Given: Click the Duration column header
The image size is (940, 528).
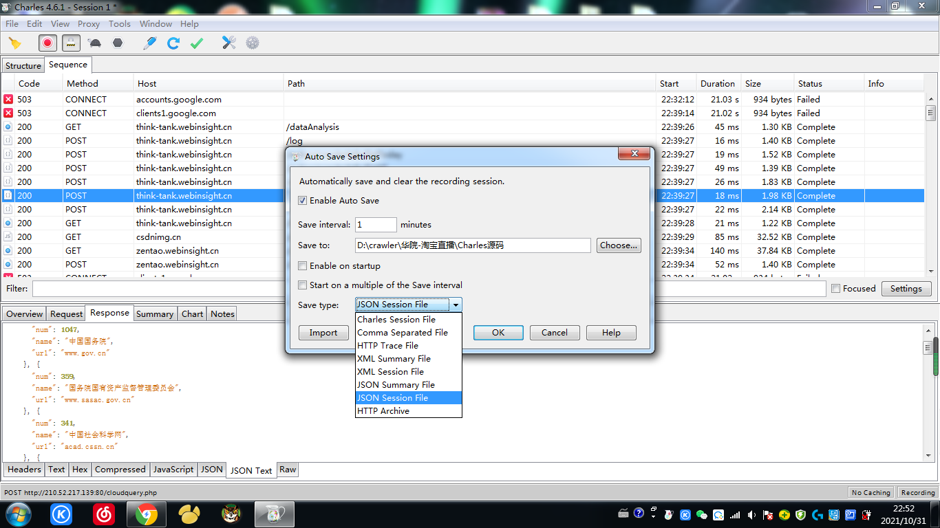Looking at the screenshot, I should (x=718, y=84).
